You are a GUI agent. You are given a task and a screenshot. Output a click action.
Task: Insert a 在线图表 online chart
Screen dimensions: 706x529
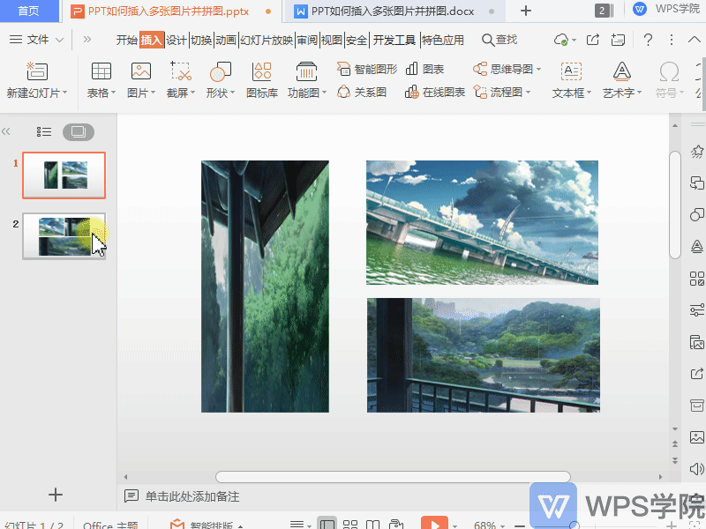coord(435,92)
